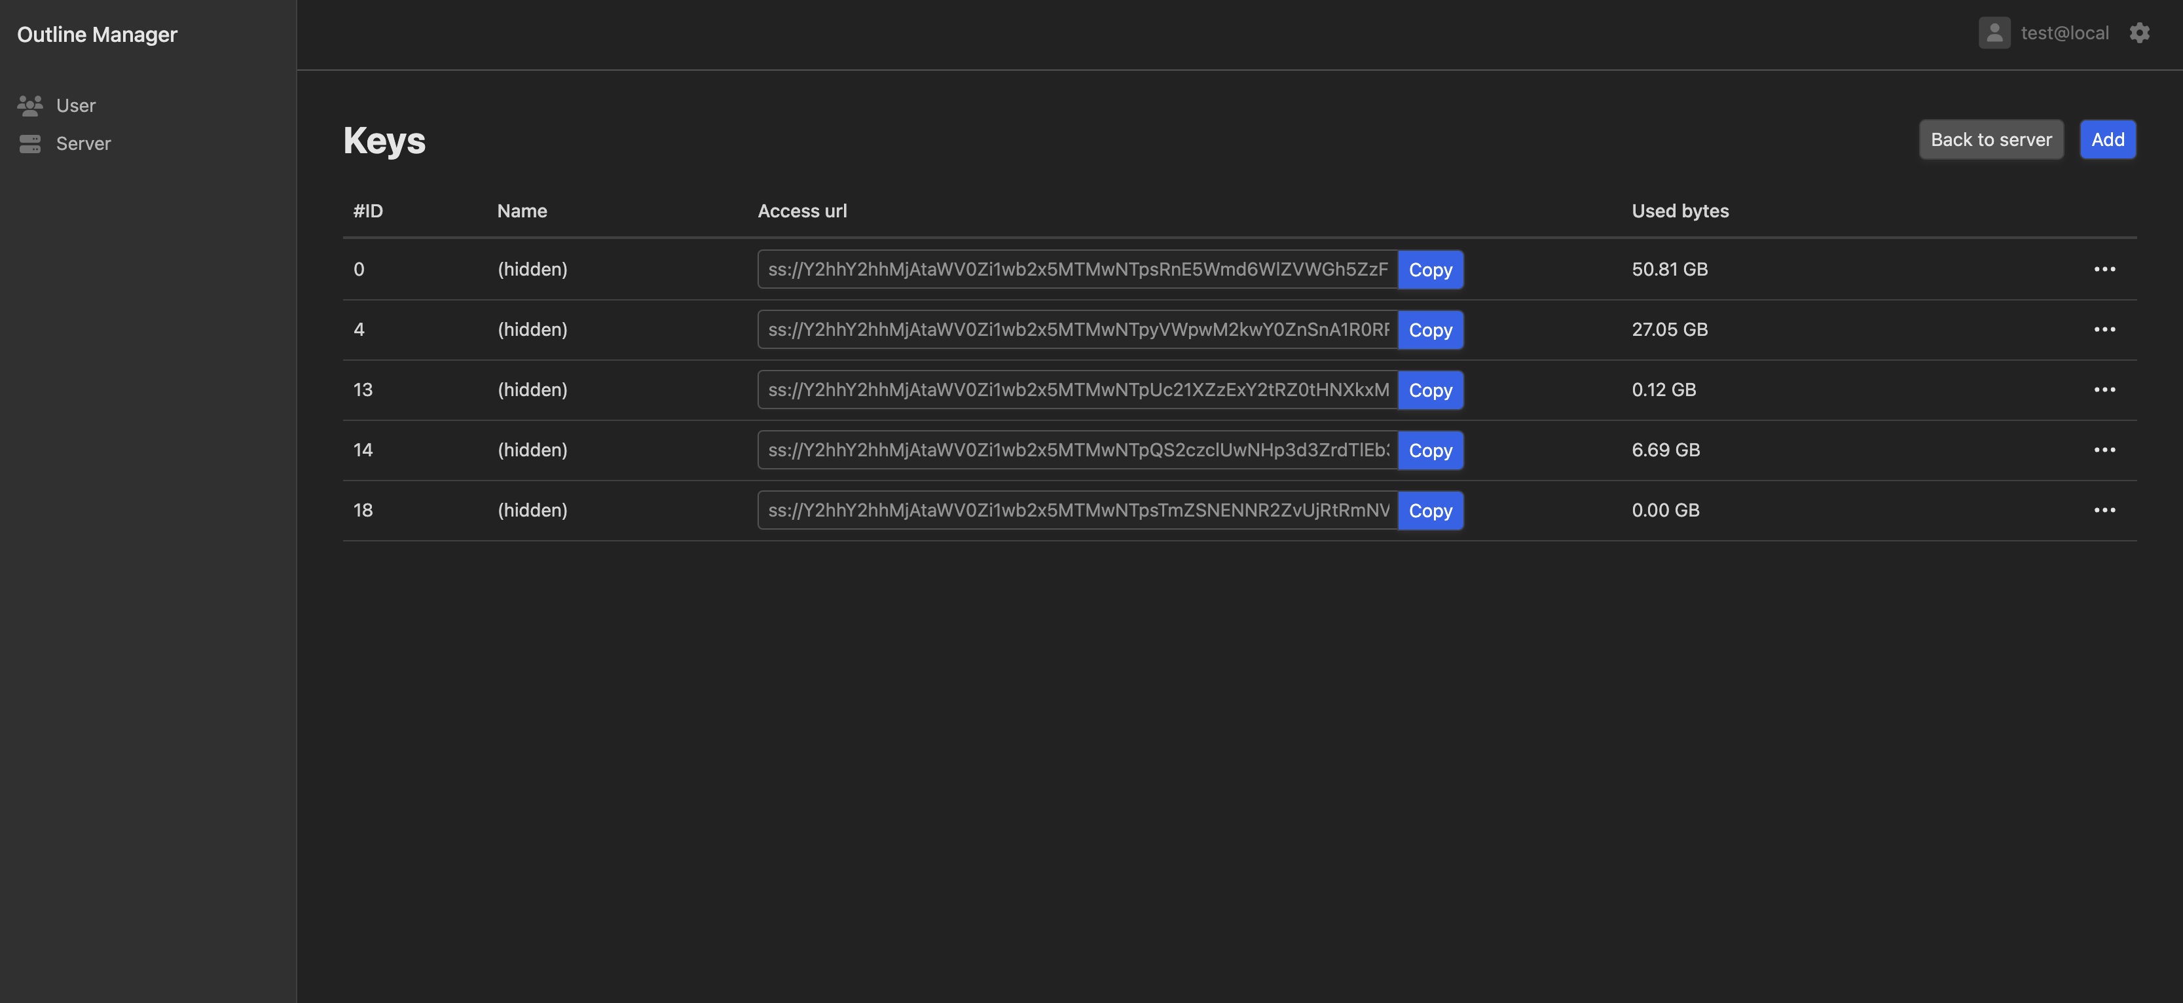
Task: Click the user avatar icon next to test@local
Action: tap(1994, 32)
